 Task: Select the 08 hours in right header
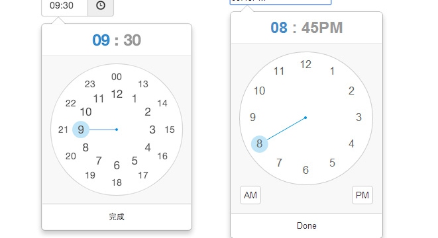pyautogui.click(x=279, y=28)
